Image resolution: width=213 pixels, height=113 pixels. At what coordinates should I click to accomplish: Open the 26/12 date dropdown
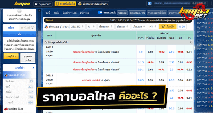click(x=77, y=27)
